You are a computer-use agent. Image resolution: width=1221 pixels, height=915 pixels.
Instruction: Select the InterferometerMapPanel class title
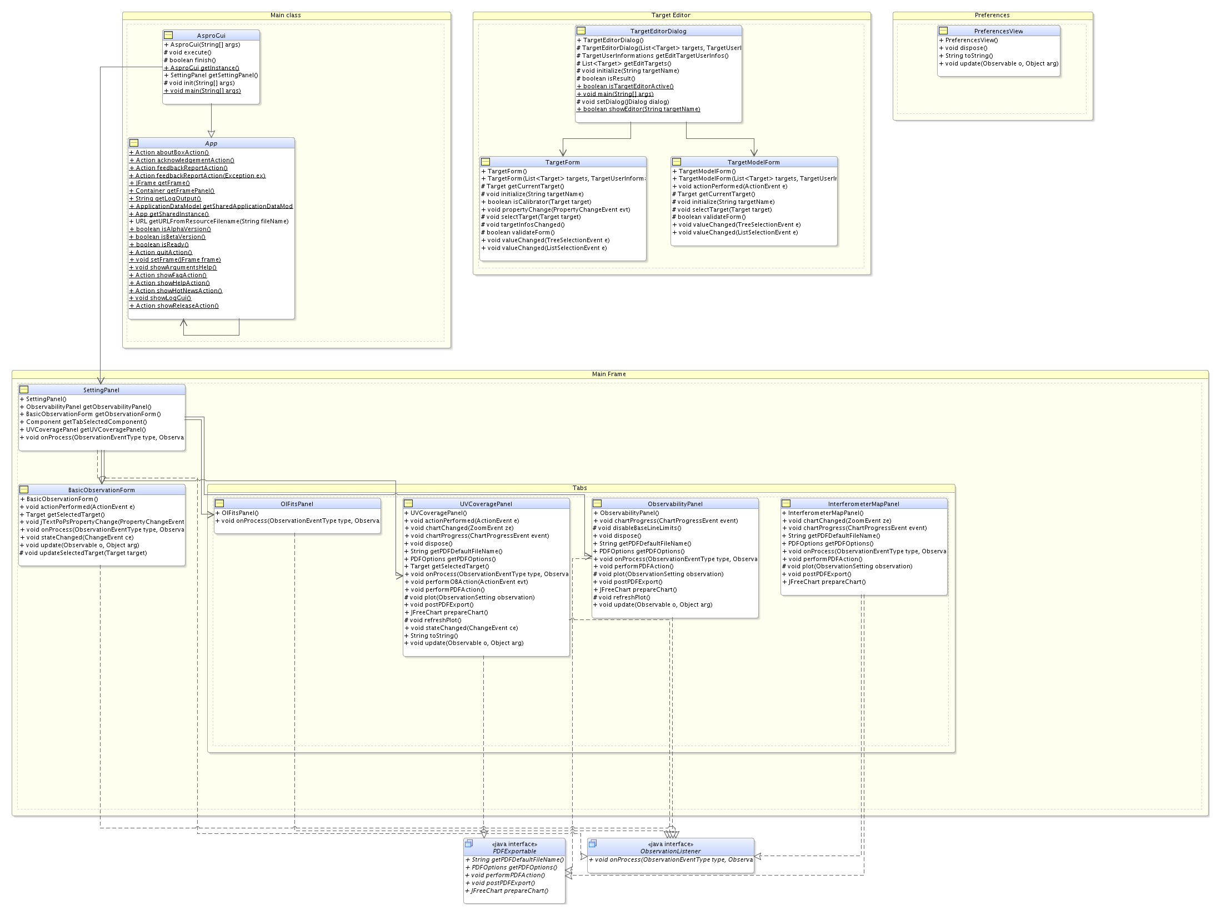tap(863, 504)
